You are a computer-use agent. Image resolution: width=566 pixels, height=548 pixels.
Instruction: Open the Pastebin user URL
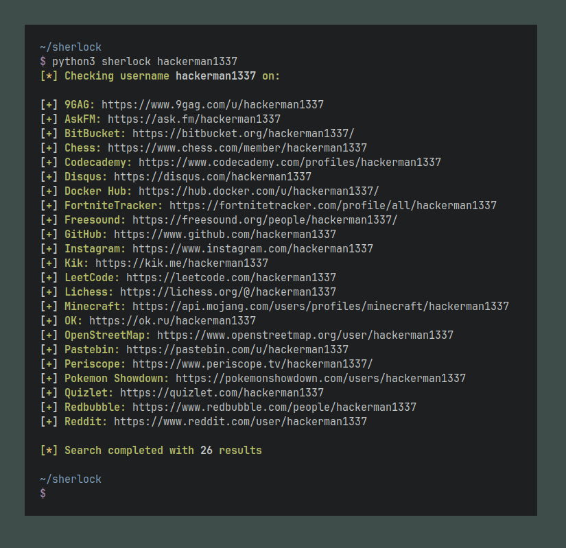[x=237, y=350]
